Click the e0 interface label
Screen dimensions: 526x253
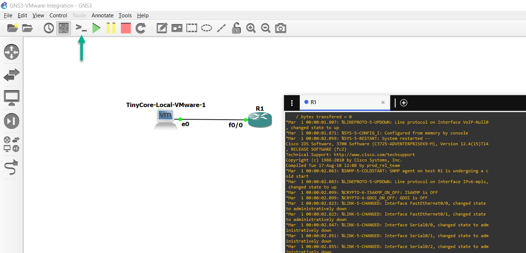tap(185, 124)
